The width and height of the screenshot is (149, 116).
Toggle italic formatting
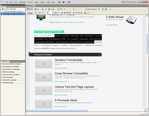[x=58, y=13]
